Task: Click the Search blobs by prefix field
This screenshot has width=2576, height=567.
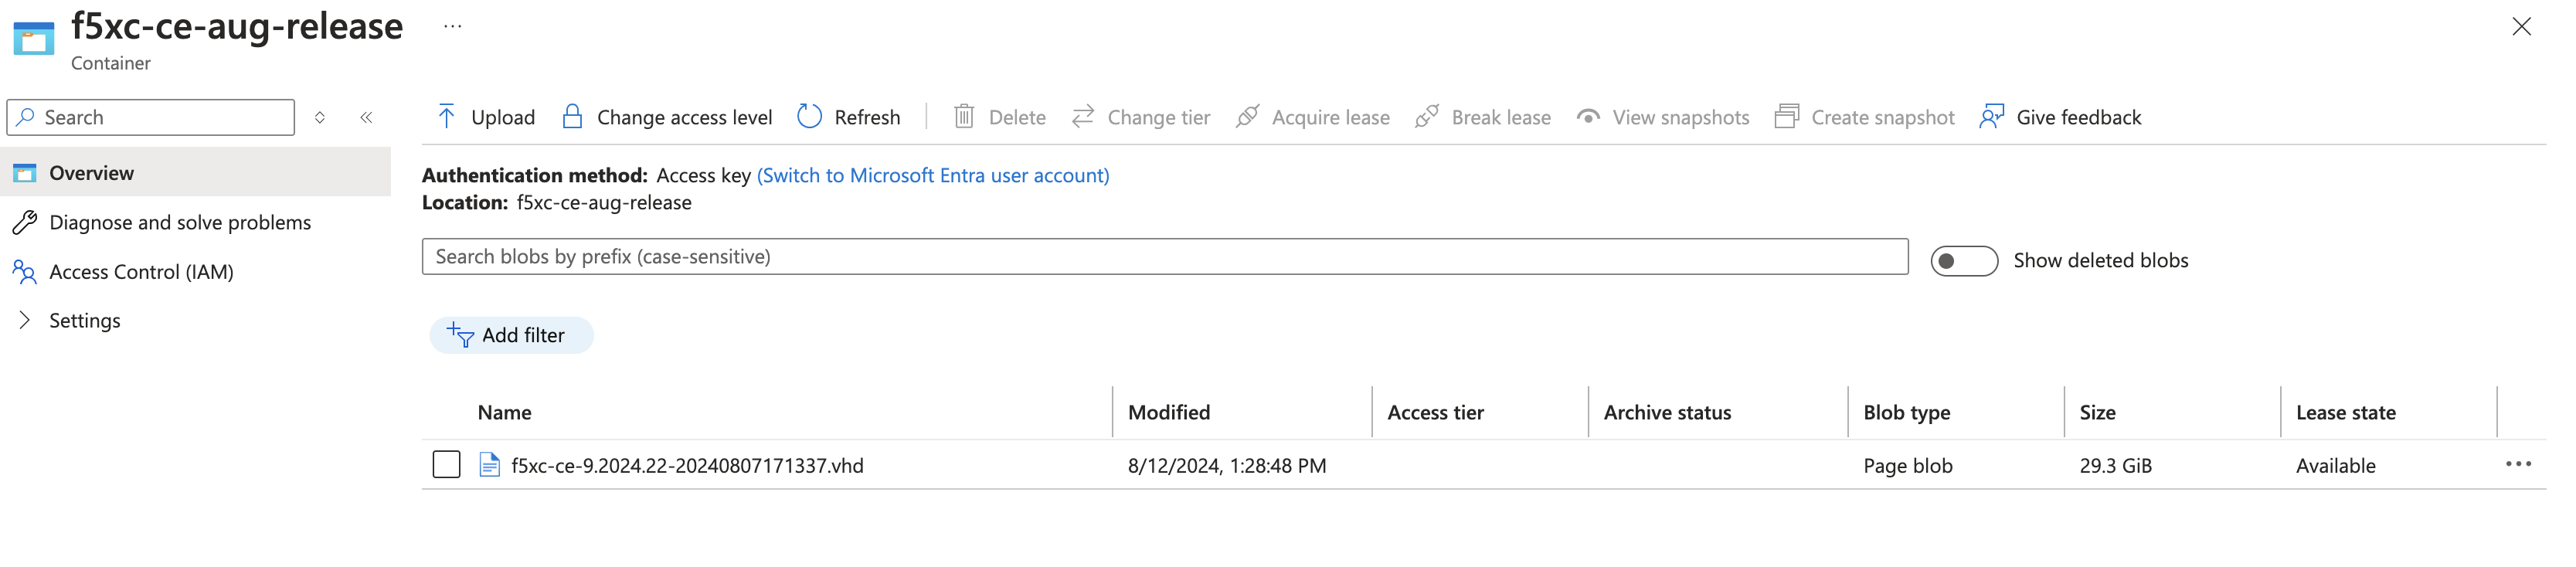Action: [1164, 257]
